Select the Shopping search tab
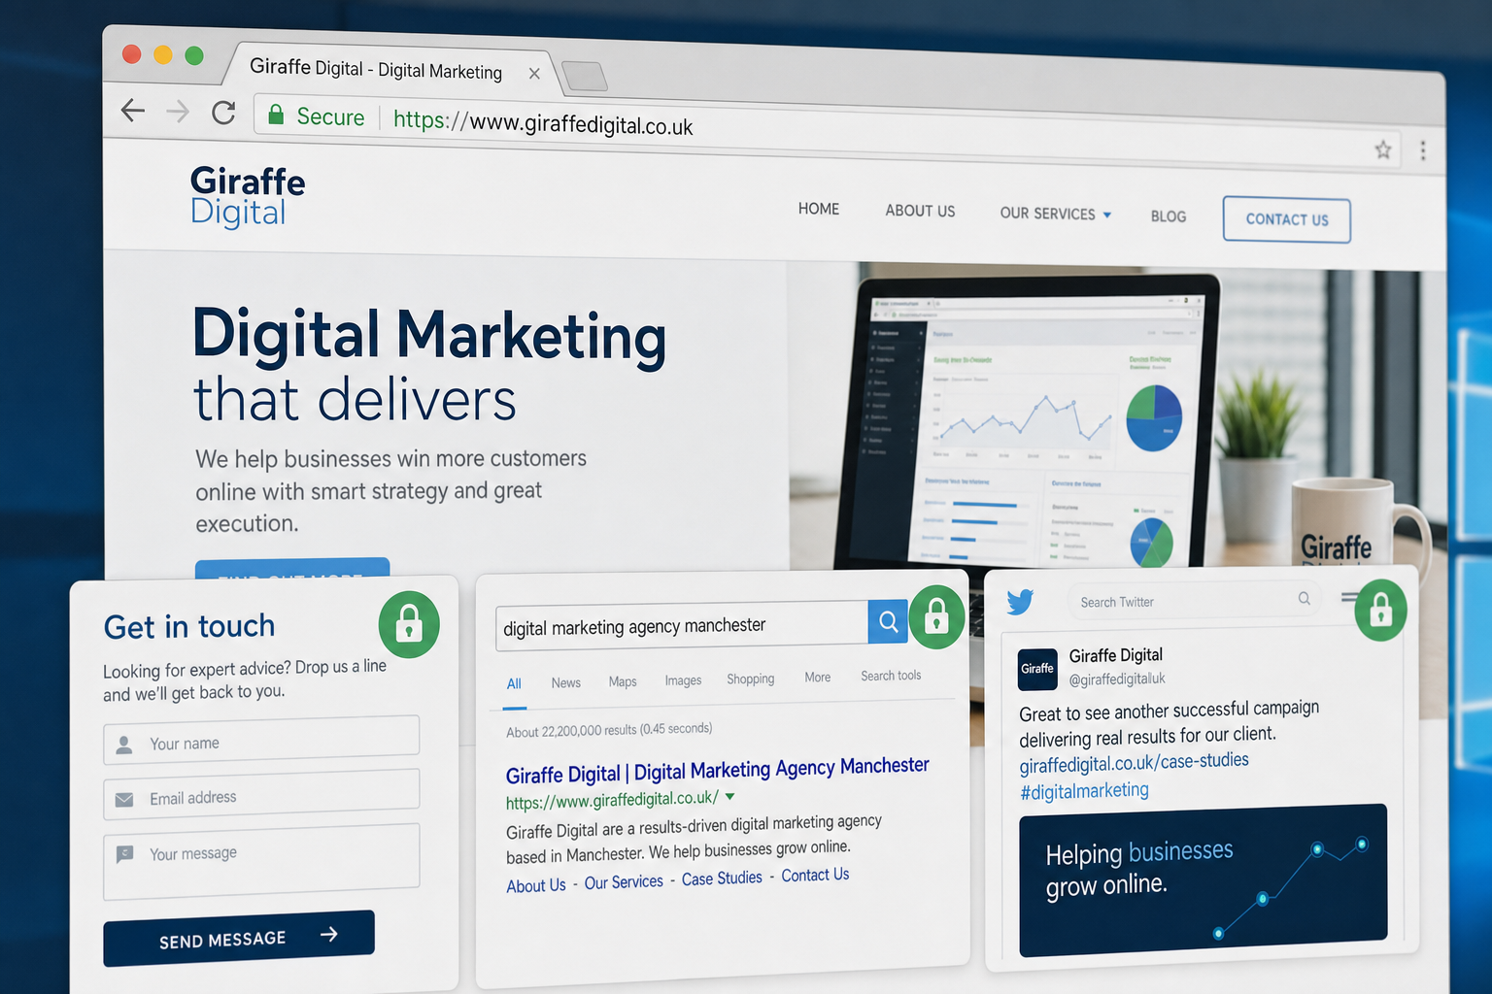The height and width of the screenshot is (994, 1492). 751,679
